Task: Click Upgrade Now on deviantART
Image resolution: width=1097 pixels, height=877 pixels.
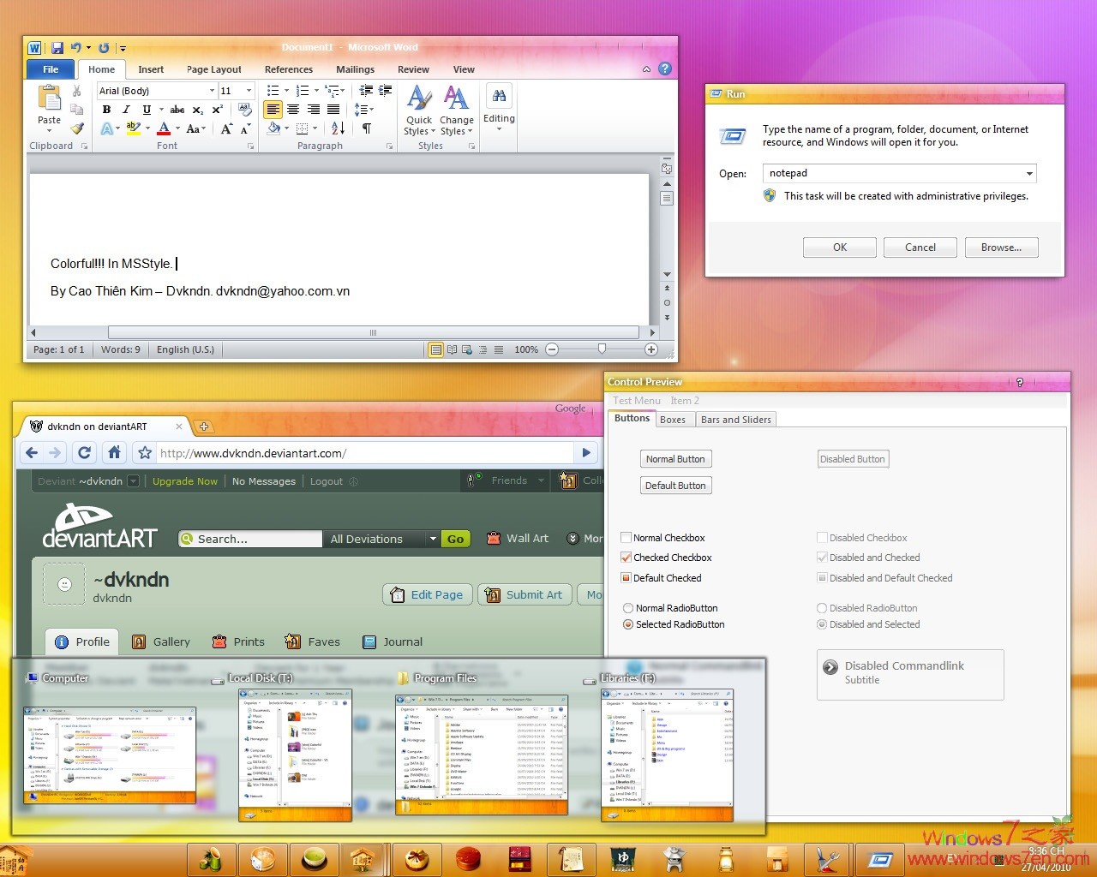Action: (x=184, y=480)
